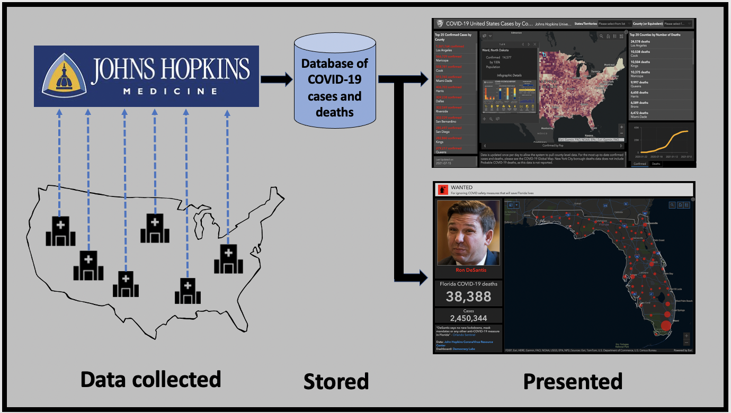The width and height of the screenshot is (731, 413).
Task: Click the right arrow beside Confirmed by Pop
Action: click(621, 146)
